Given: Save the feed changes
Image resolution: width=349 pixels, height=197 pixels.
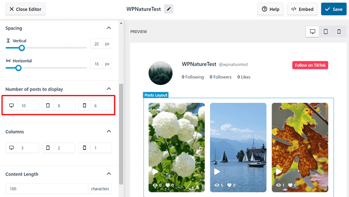Looking at the screenshot, I should pyautogui.click(x=334, y=9).
